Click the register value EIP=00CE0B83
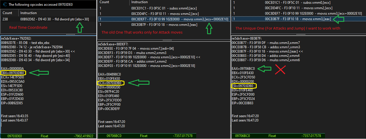The width and height of the screenshot is (366, 139). pos(243,103)
